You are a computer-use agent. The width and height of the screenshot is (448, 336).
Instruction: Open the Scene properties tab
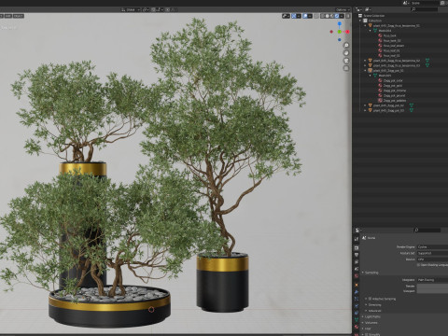pos(357,269)
